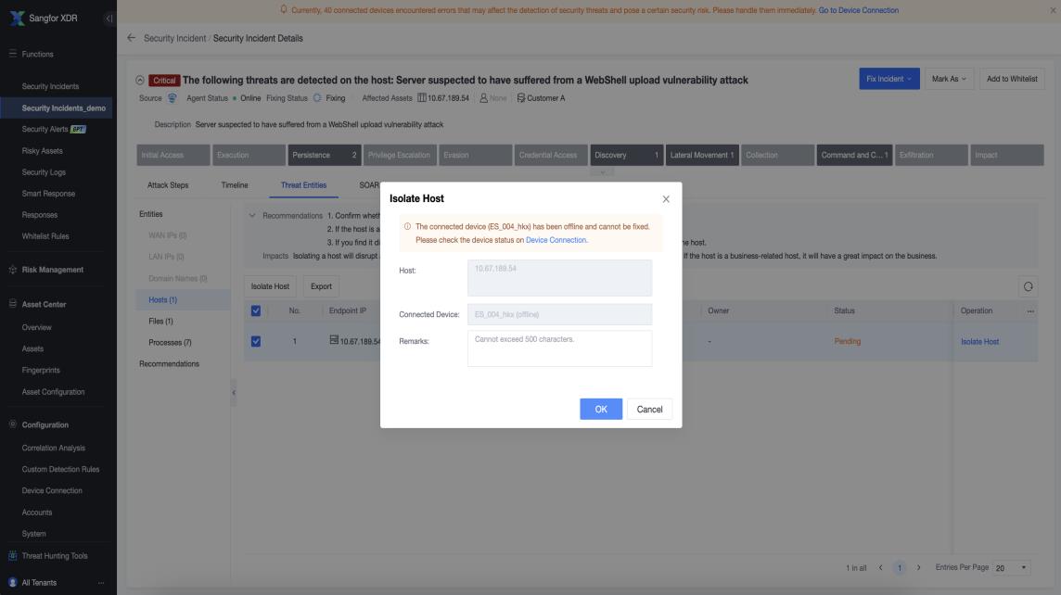
Task: Click the Connected Device field
Action: click(559, 314)
